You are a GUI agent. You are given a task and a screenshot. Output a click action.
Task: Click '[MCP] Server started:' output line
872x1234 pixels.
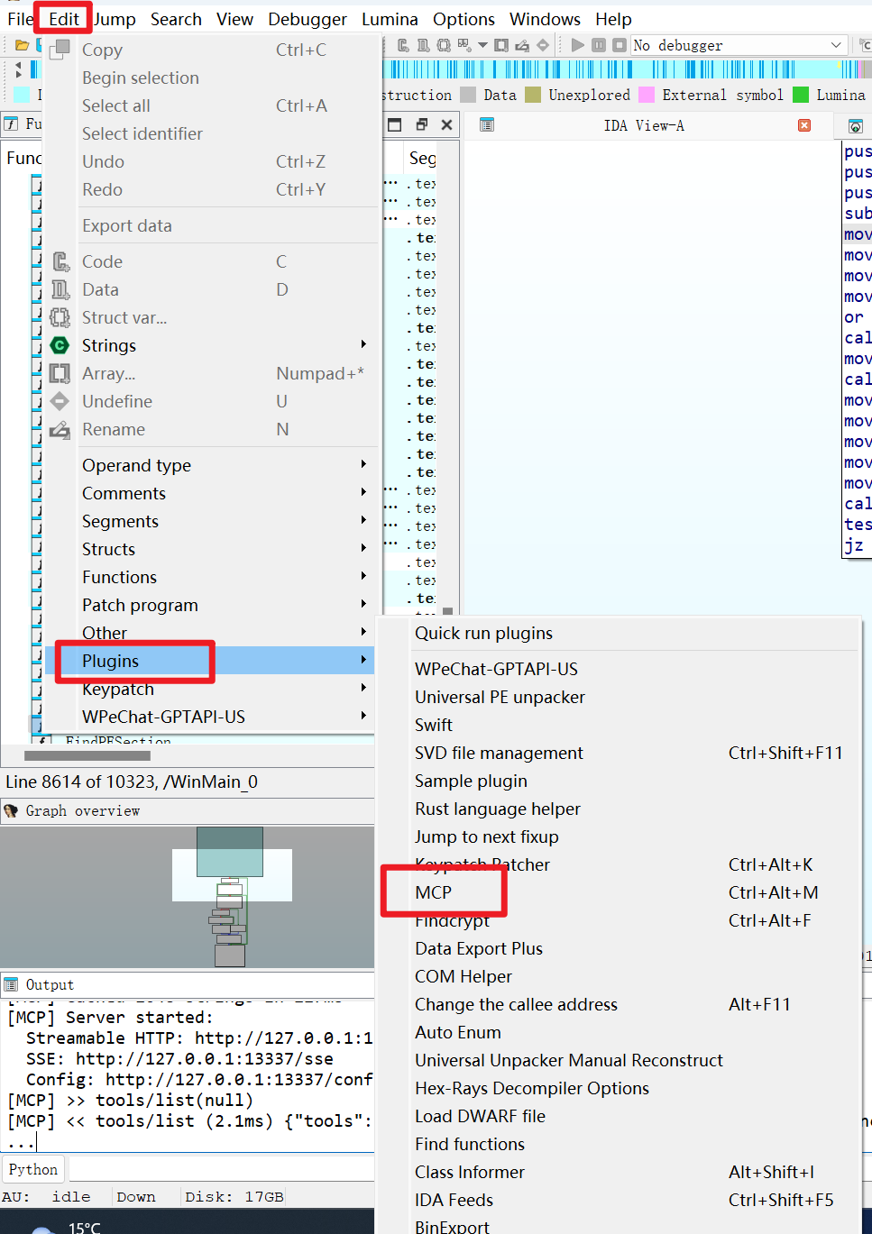[110, 1018]
